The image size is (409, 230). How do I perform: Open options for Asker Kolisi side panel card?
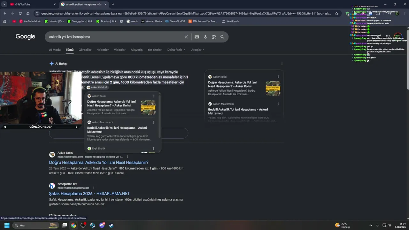[x=278, y=77]
